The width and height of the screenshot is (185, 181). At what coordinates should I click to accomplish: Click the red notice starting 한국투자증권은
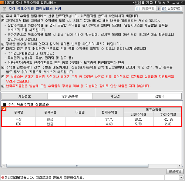pos(78,86)
